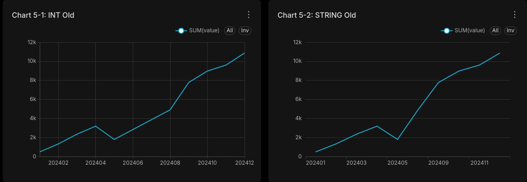Click the Chart 5-1 SUM(value) legend marker
The width and height of the screenshot is (527, 182).
coord(181,30)
